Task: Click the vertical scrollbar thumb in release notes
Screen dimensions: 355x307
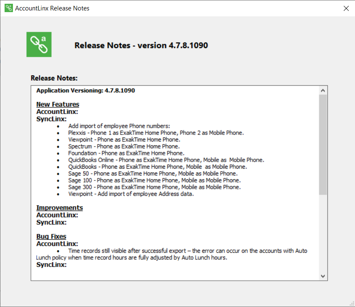Action: tap(323, 145)
